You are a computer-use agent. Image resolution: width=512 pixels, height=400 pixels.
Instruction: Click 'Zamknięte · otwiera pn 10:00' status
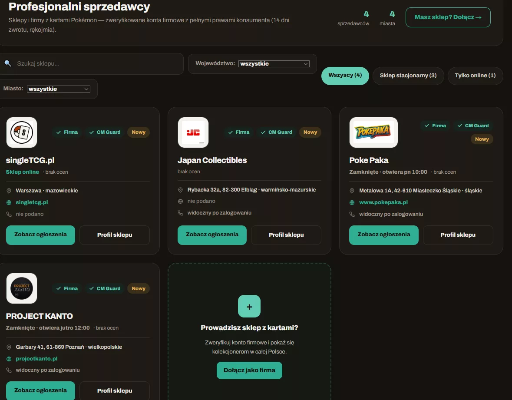tap(388, 172)
